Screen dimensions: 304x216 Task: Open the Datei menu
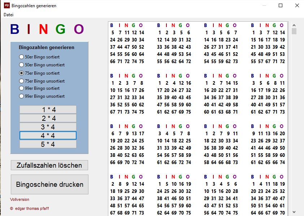click(x=8, y=14)
